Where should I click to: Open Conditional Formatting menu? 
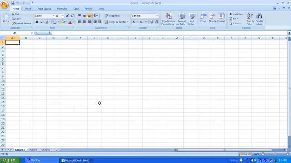168,19
